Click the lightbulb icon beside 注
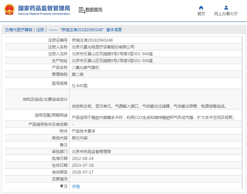This screenshot has height=194, width=247. (62, 186)
